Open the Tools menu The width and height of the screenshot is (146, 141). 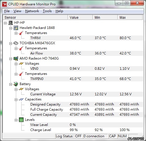47,11
